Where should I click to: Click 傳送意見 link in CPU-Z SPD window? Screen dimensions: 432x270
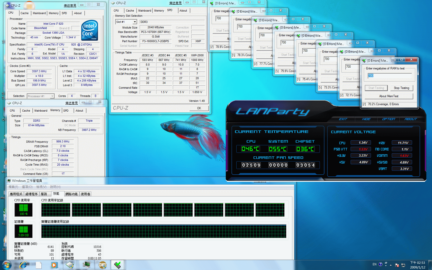(x=175, y=3)
